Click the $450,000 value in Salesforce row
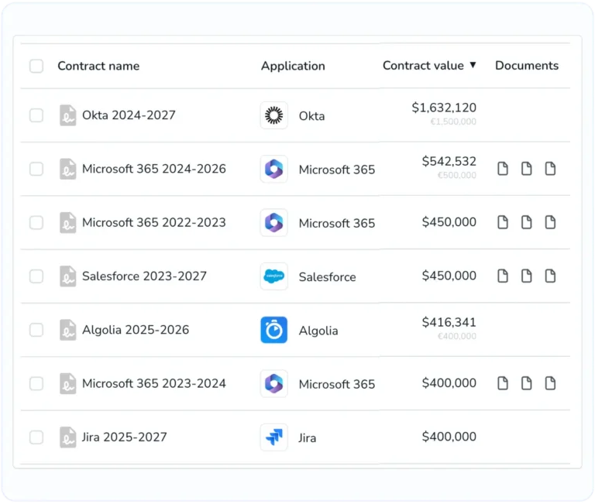 449,276
